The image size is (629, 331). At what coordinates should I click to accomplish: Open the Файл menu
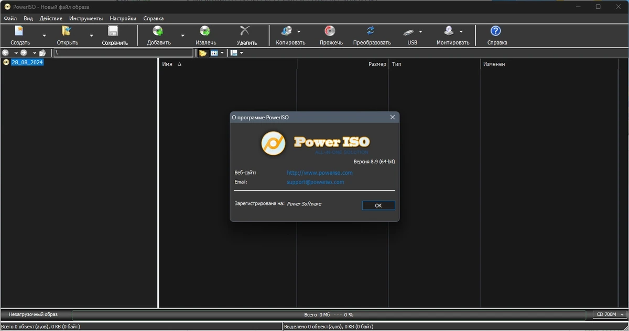click(x=10, y=18)
